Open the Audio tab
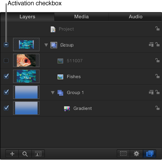This screenshot has width=162, height=160. pos(135,17)
